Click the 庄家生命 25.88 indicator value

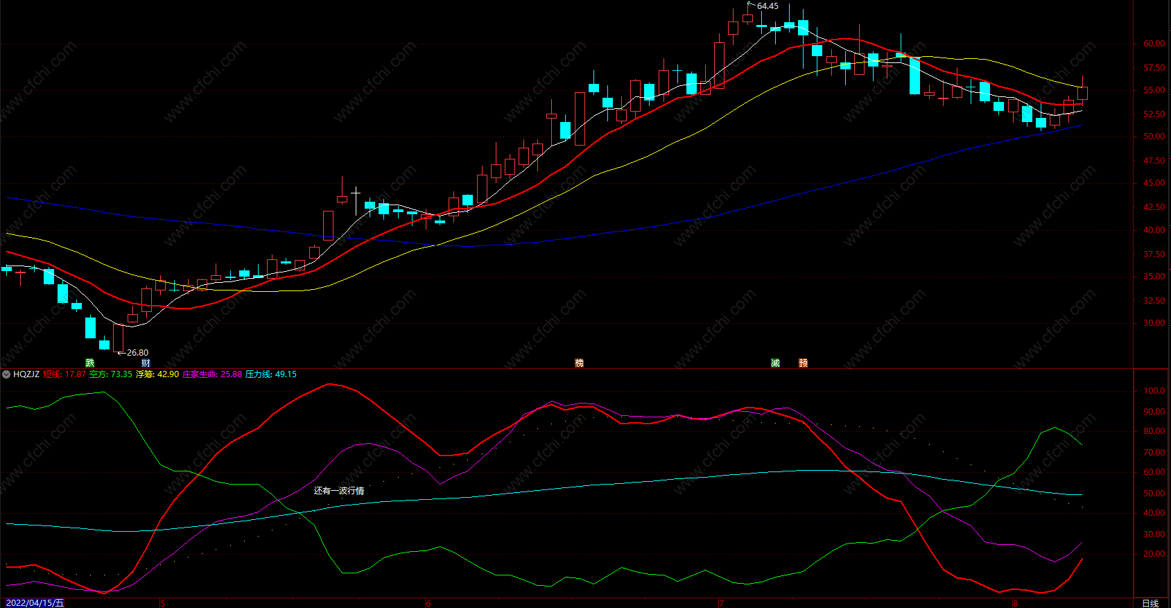212,374
